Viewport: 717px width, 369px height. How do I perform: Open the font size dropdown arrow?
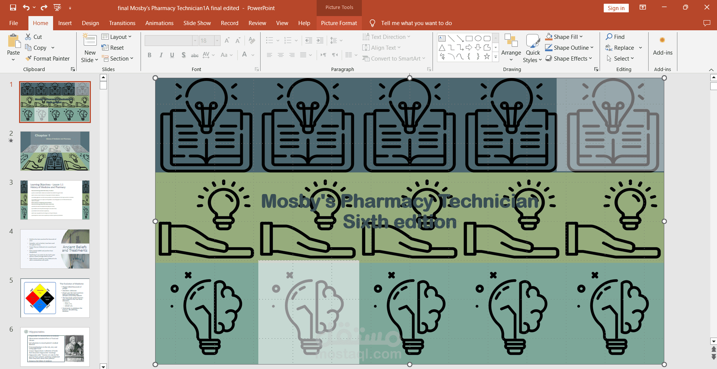pyautogui.click(x=217, y=40)
